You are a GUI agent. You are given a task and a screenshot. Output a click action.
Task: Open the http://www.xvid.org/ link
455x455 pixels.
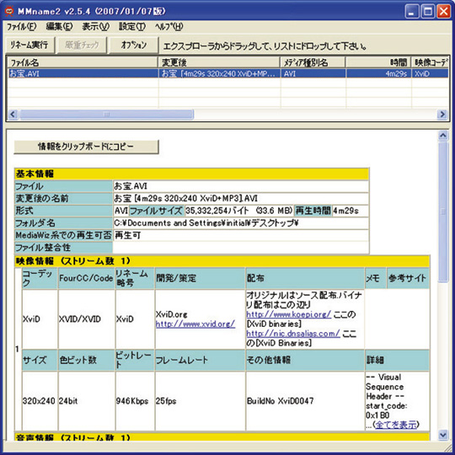point(195,324)
